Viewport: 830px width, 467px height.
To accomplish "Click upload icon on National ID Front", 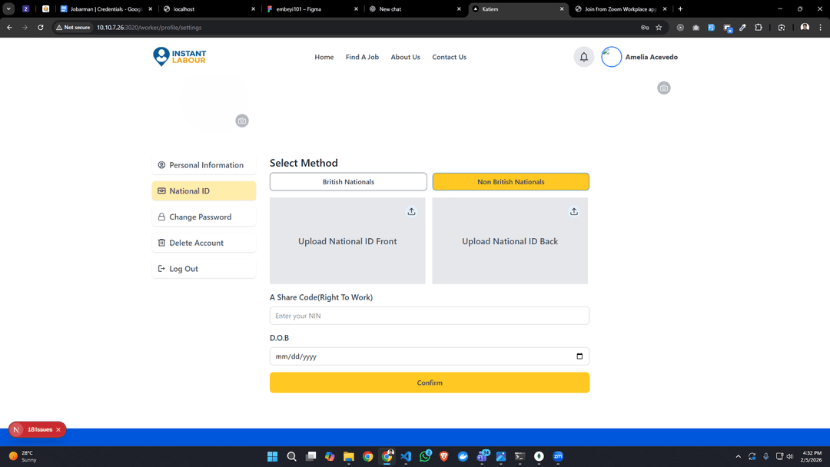I will 411,211.
